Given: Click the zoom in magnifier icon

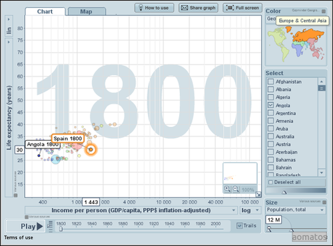Looking at the screenshot, I should 227,189.
